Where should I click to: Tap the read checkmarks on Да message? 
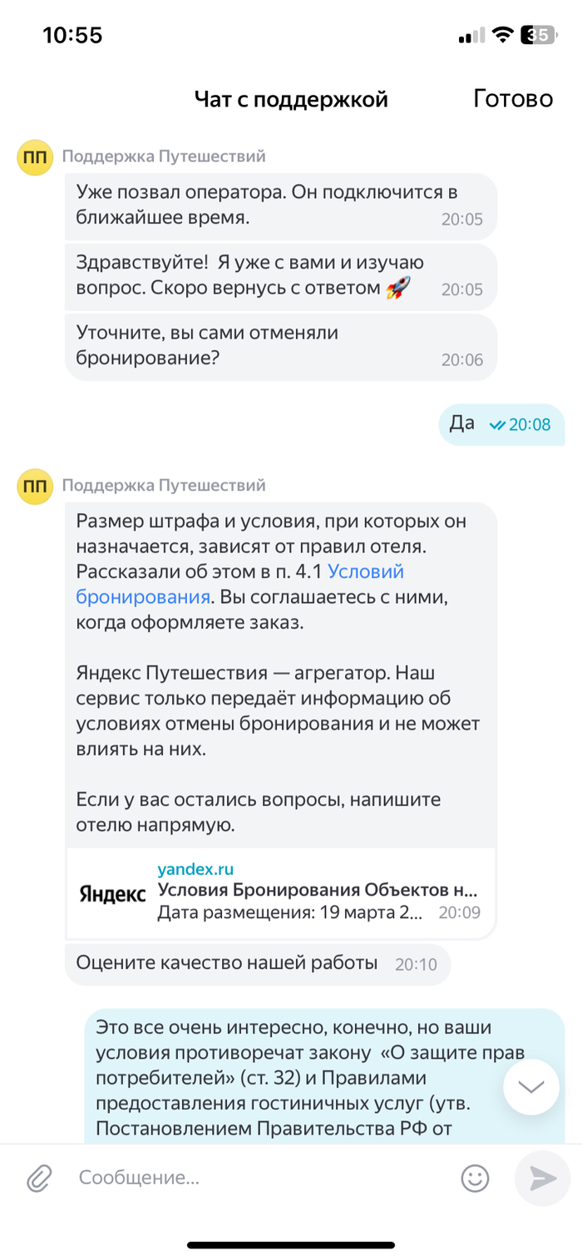(x=497, y=425)
